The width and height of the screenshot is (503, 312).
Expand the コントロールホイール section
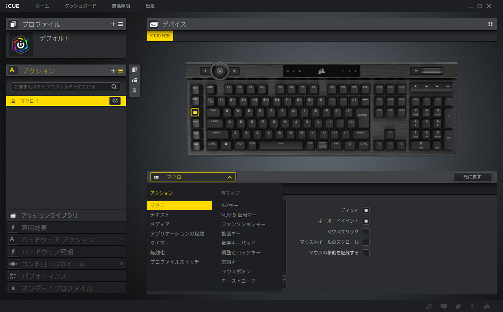coord(66,264)
